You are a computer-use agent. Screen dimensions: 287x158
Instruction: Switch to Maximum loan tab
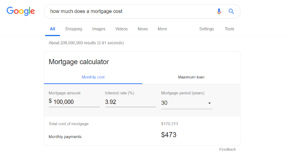click(191, 77)
